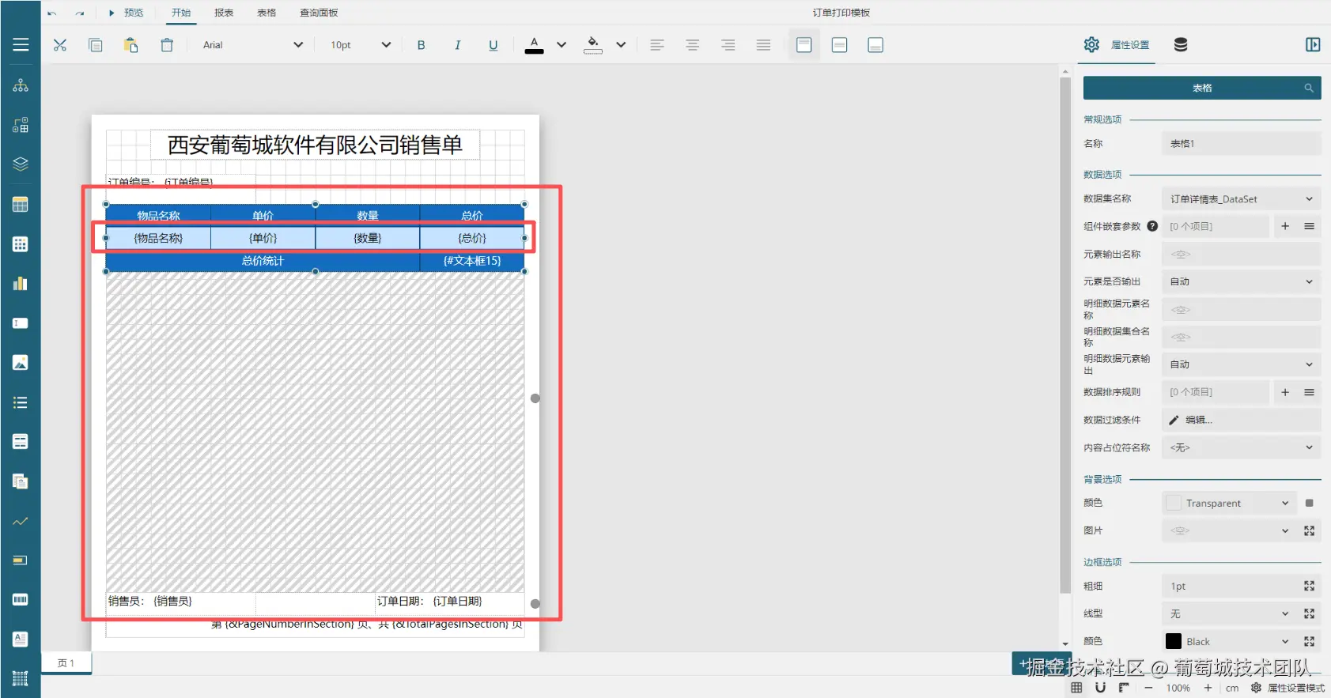
Task: Toggle underline formatting
Action: pyautogui.click(x=493, y=45)
